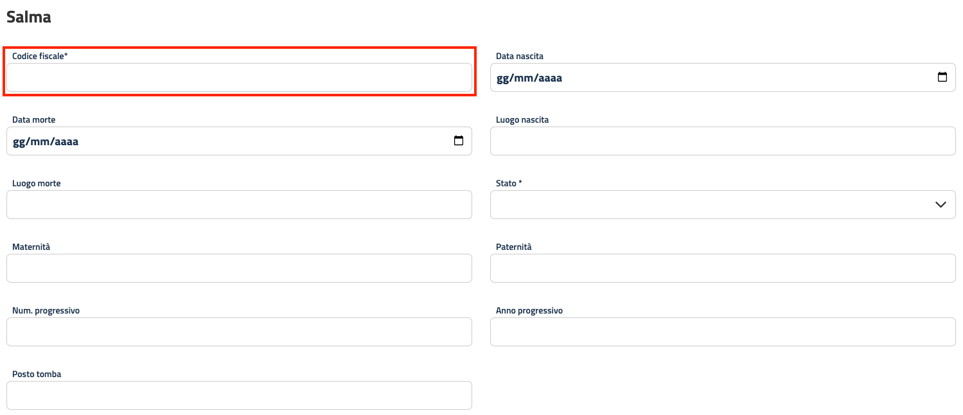Click the Posto tomba input field
This screenshot has width=963, height=415.
[x=239, y=396]
